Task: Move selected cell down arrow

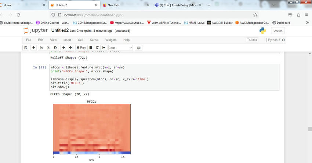Action: click(70, 48)
